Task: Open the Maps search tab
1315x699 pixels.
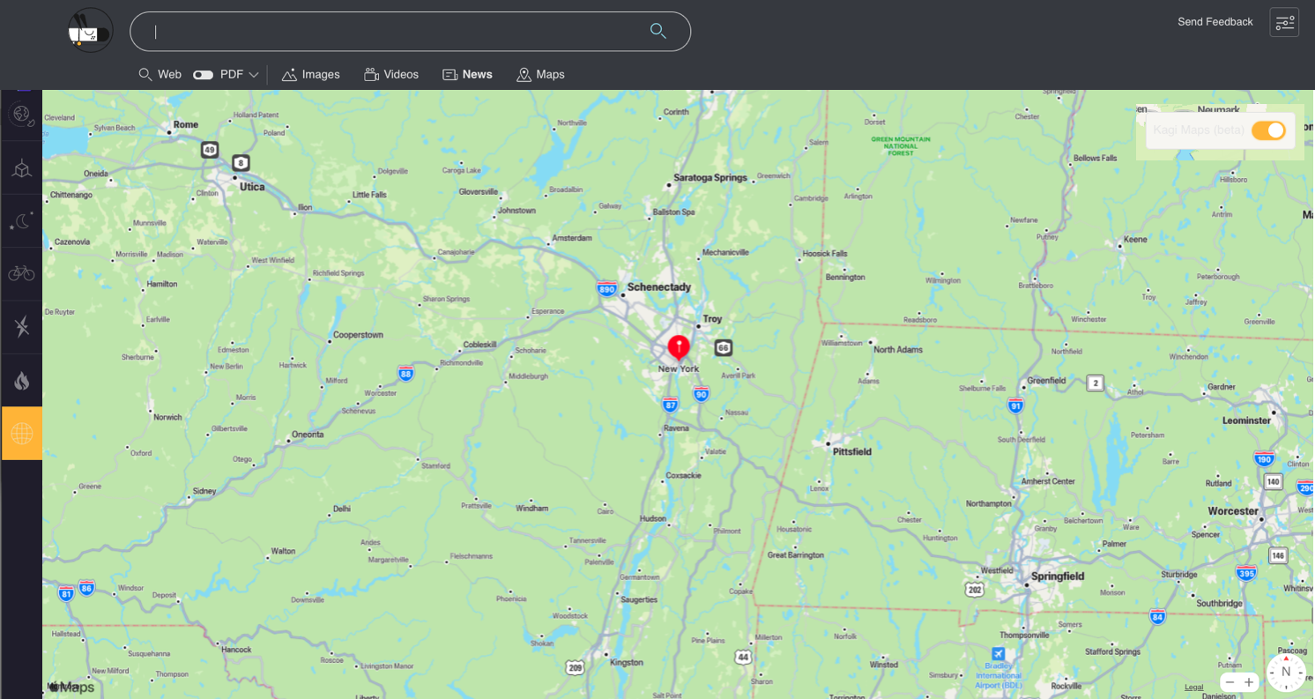Action: click(x=540, y=75)
